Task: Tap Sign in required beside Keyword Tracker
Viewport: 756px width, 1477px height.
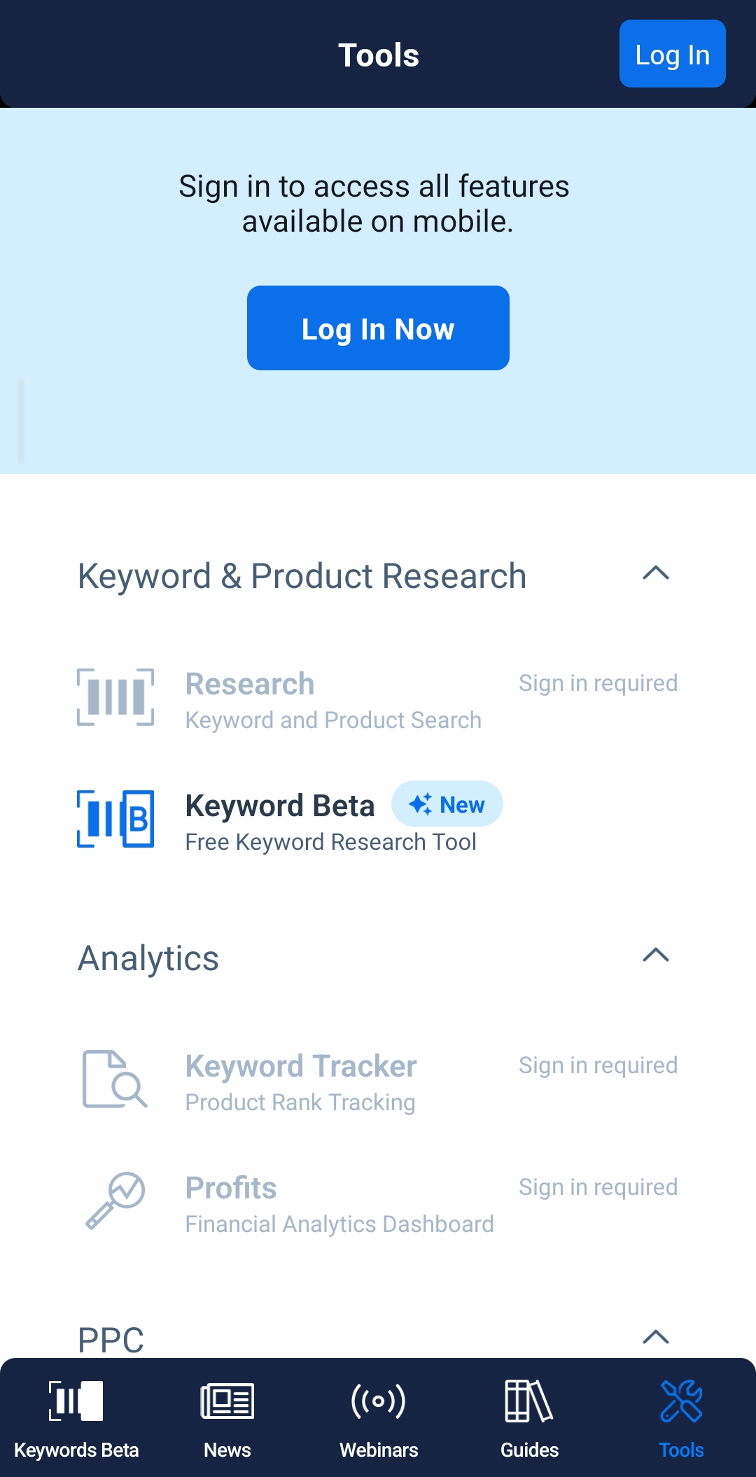Action: point(598,1065)
